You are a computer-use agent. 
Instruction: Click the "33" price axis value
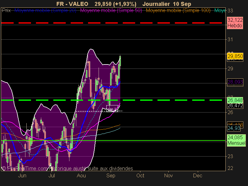pyautogui.click(x=230, y=11)
